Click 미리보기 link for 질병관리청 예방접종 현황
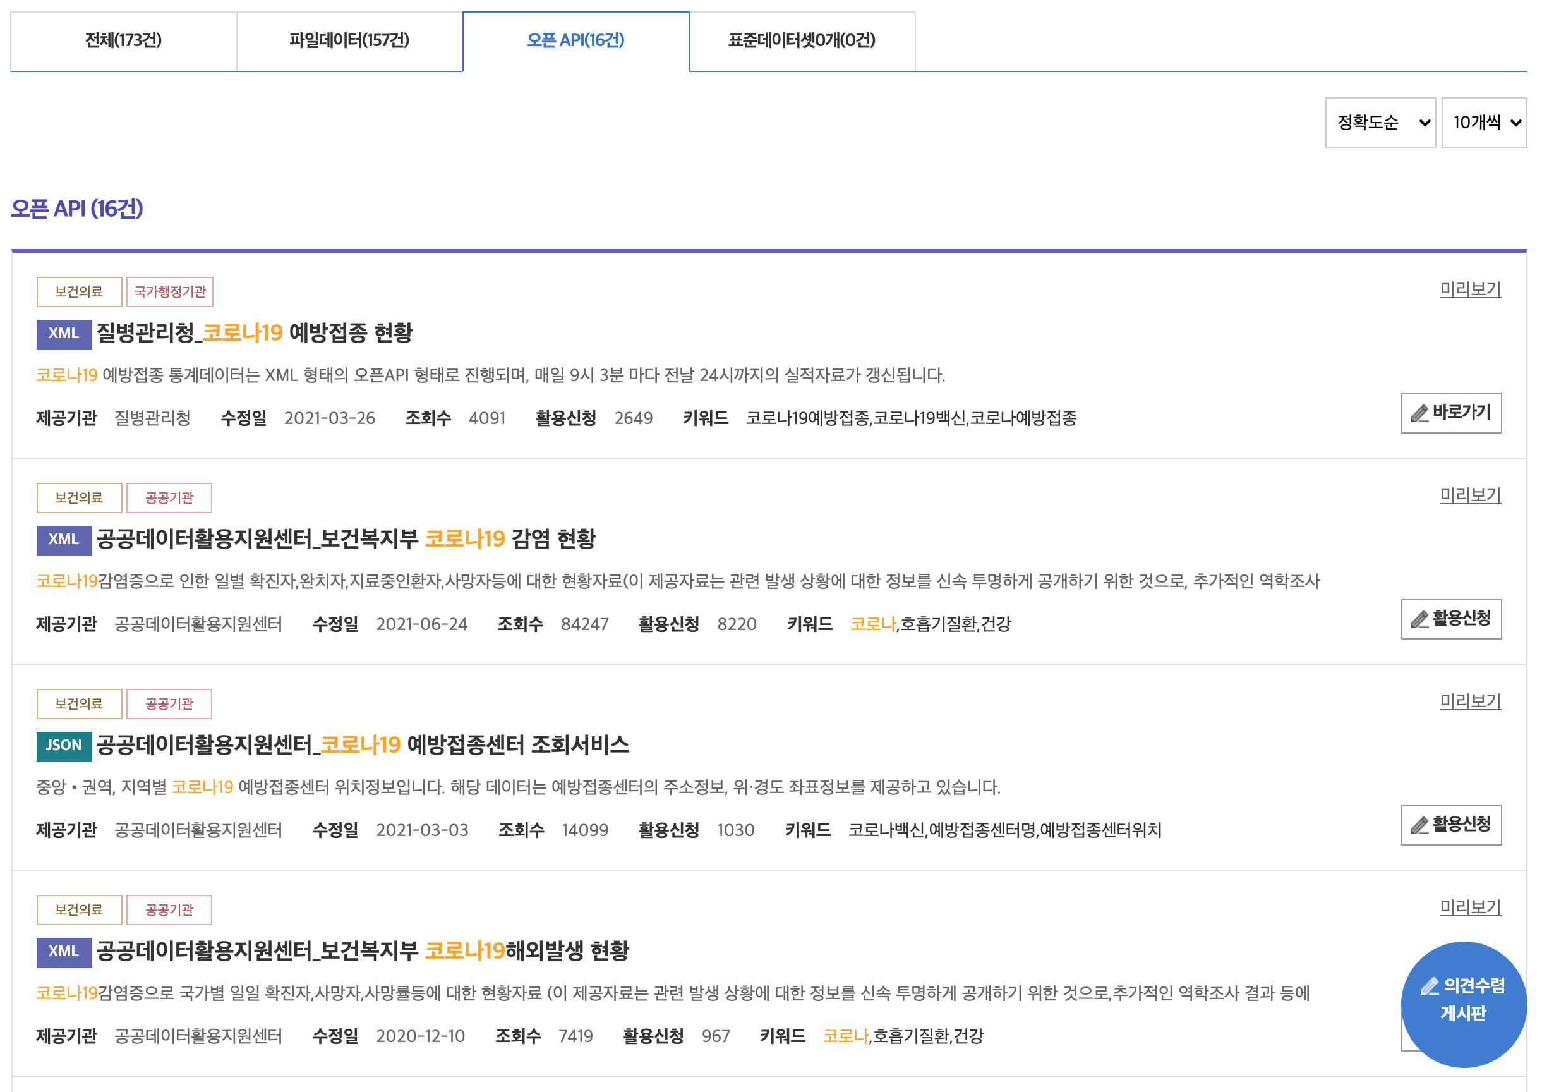 point(1469,290)
